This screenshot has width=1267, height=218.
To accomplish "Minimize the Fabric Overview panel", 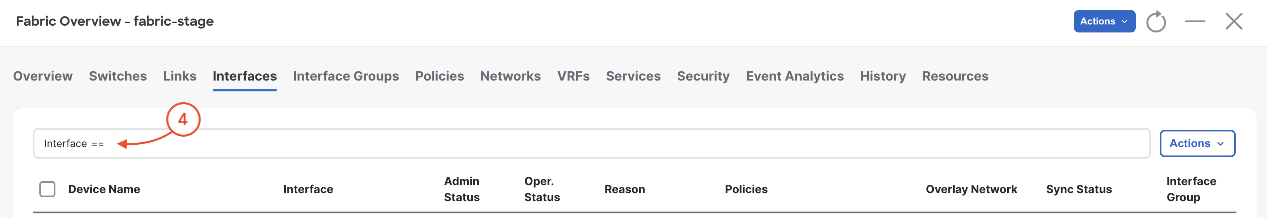I will click(1195, 22).
